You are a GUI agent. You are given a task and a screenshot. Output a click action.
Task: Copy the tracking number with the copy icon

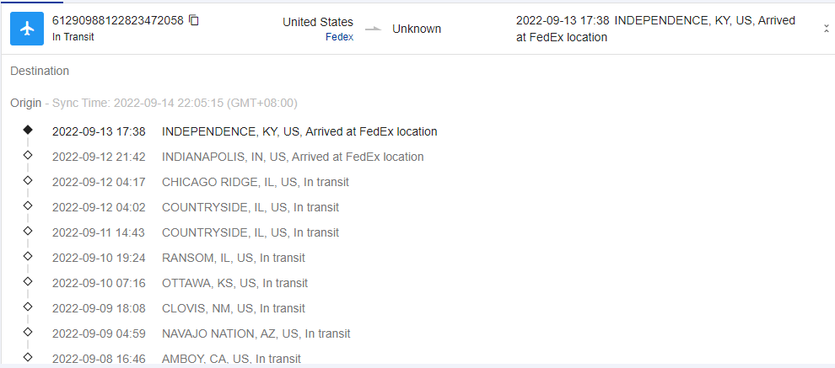(194, 20)
